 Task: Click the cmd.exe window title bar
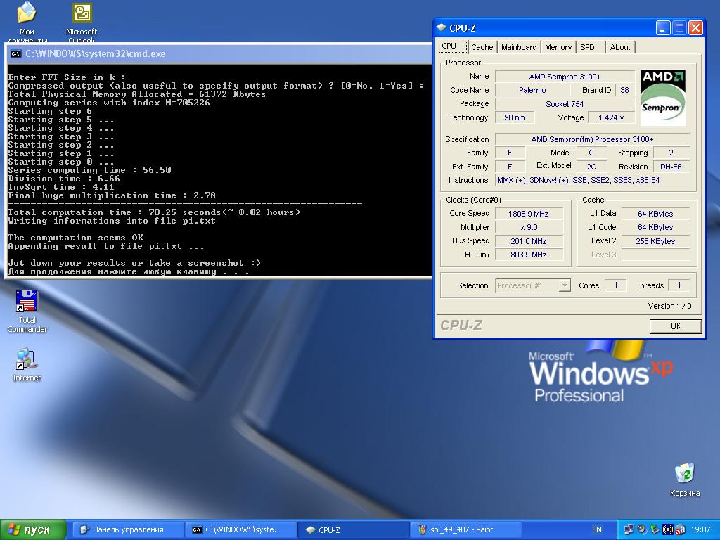click(x=219, y=53)
